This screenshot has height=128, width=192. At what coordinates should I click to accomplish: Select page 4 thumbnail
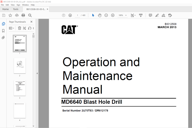pos(20,110)
